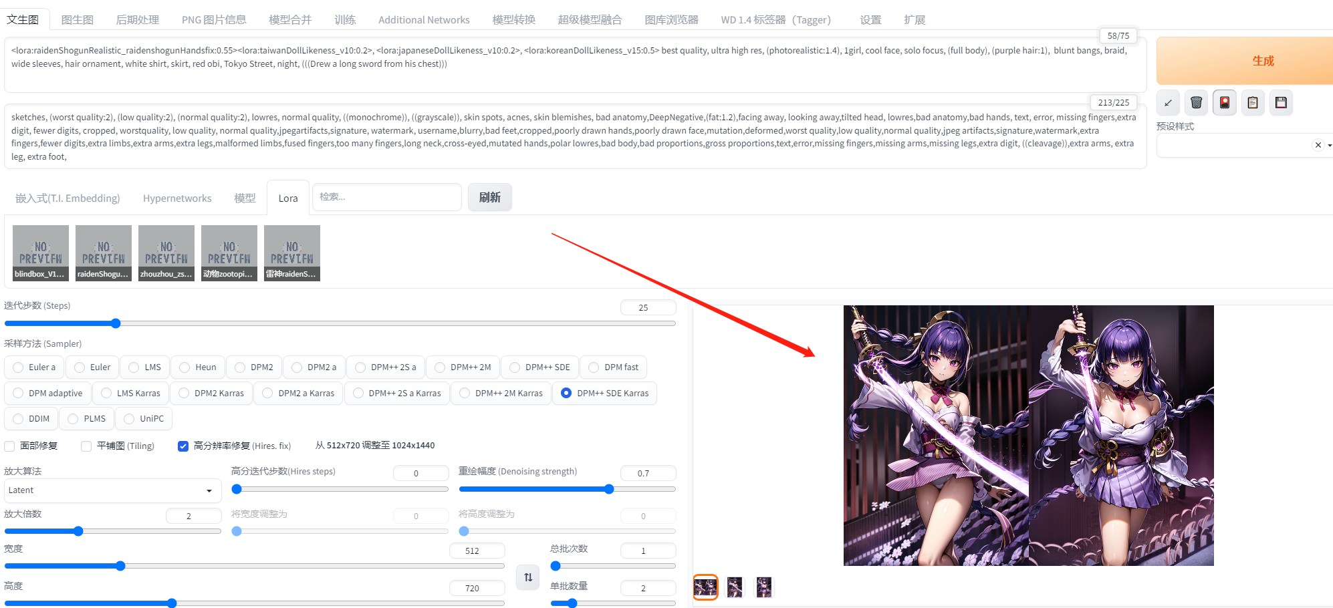Image resolution: width=1333 pixels, height=608 pixels.
Task: Enable 平铺图 Tiling checkbox
Action: 86,446
